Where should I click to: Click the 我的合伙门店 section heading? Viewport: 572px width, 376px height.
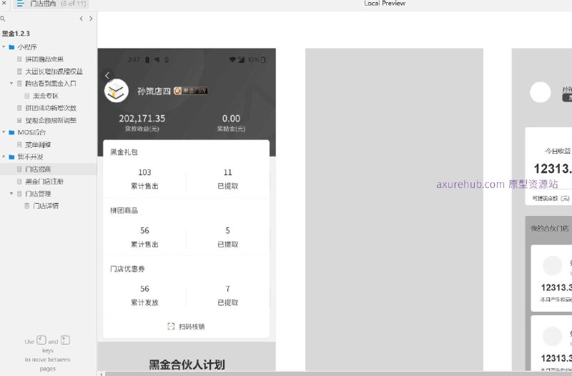(549, 229)
